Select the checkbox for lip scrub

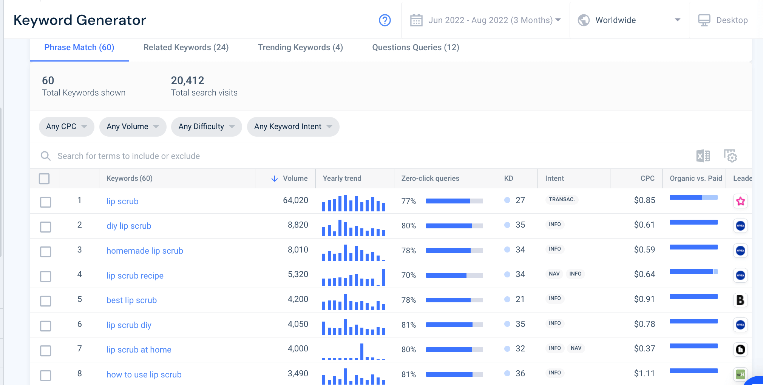pos(45,202)
